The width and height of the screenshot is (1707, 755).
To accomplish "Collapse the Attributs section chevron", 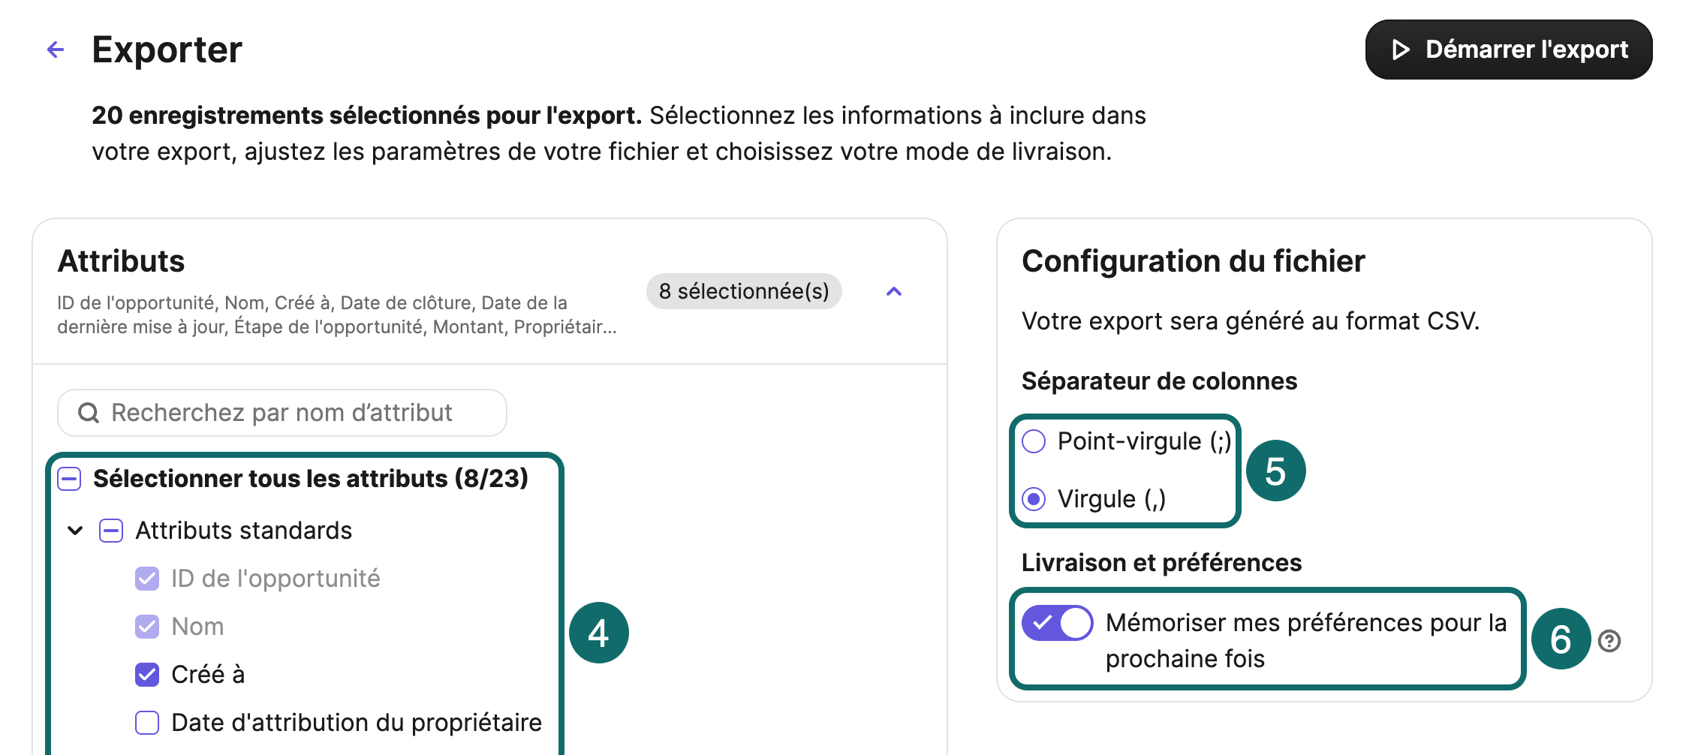I will click(x=893, y=291).
